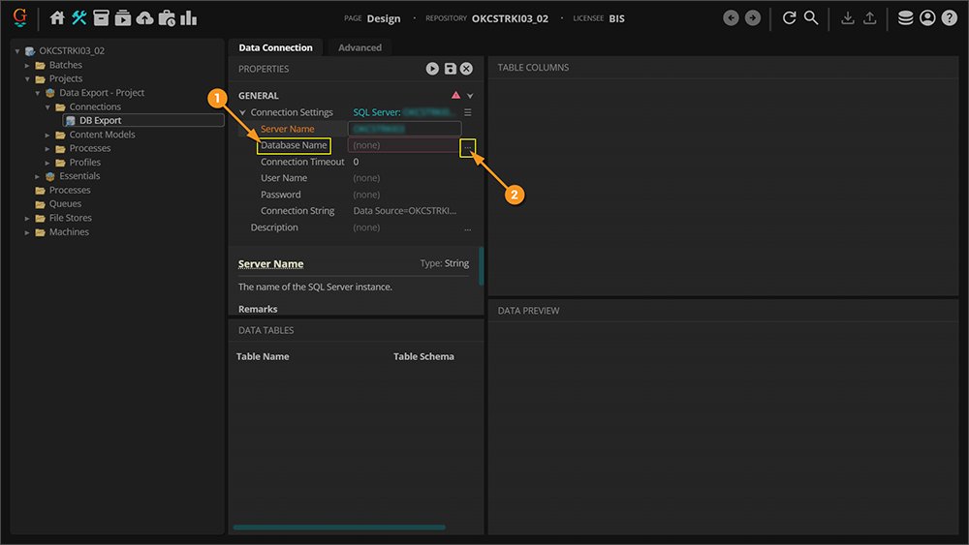
Task: Open the bar chart stats page icon
Action: point(189,18)
